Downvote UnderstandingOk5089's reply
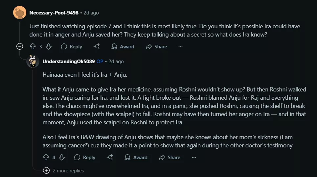The height and width of the screenshot is (177, 317). click(61, 158)
